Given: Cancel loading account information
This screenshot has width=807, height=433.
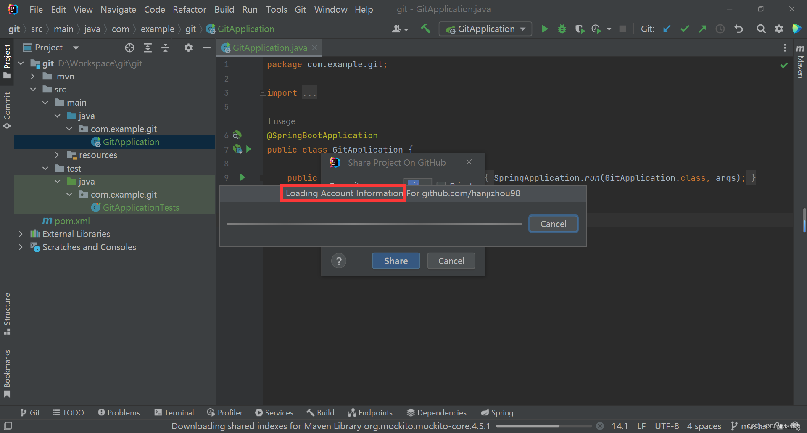Looking at the screenshot, I should [x=553, y=224].
